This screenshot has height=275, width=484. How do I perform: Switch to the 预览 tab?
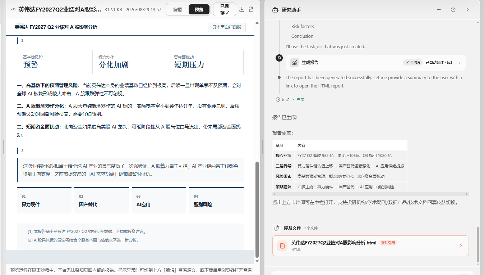click(199, 10)
